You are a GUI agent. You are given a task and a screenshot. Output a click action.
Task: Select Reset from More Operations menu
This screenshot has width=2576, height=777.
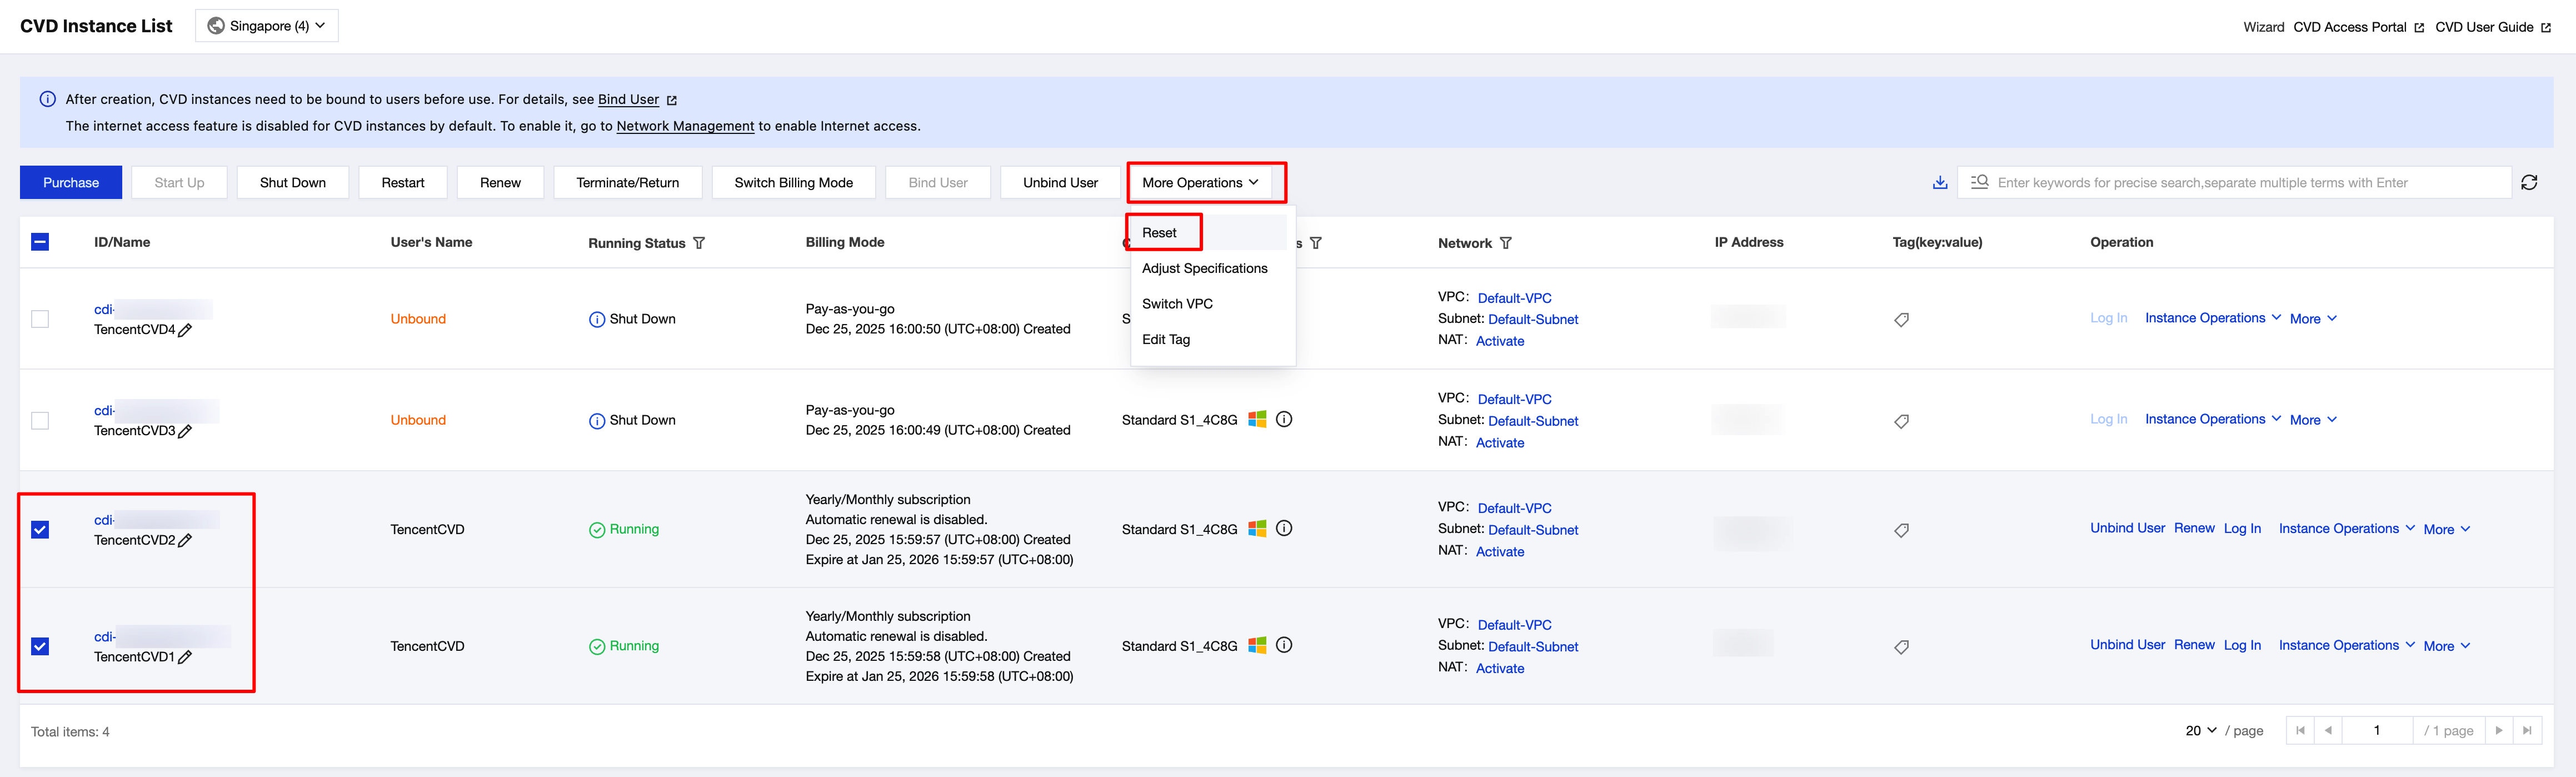[1159, 233]
